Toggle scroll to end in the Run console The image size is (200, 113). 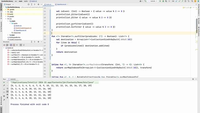pyautogui.click(x=7, y=92)
